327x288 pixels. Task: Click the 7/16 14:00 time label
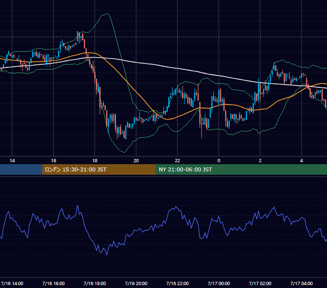[x=12, y=283]
